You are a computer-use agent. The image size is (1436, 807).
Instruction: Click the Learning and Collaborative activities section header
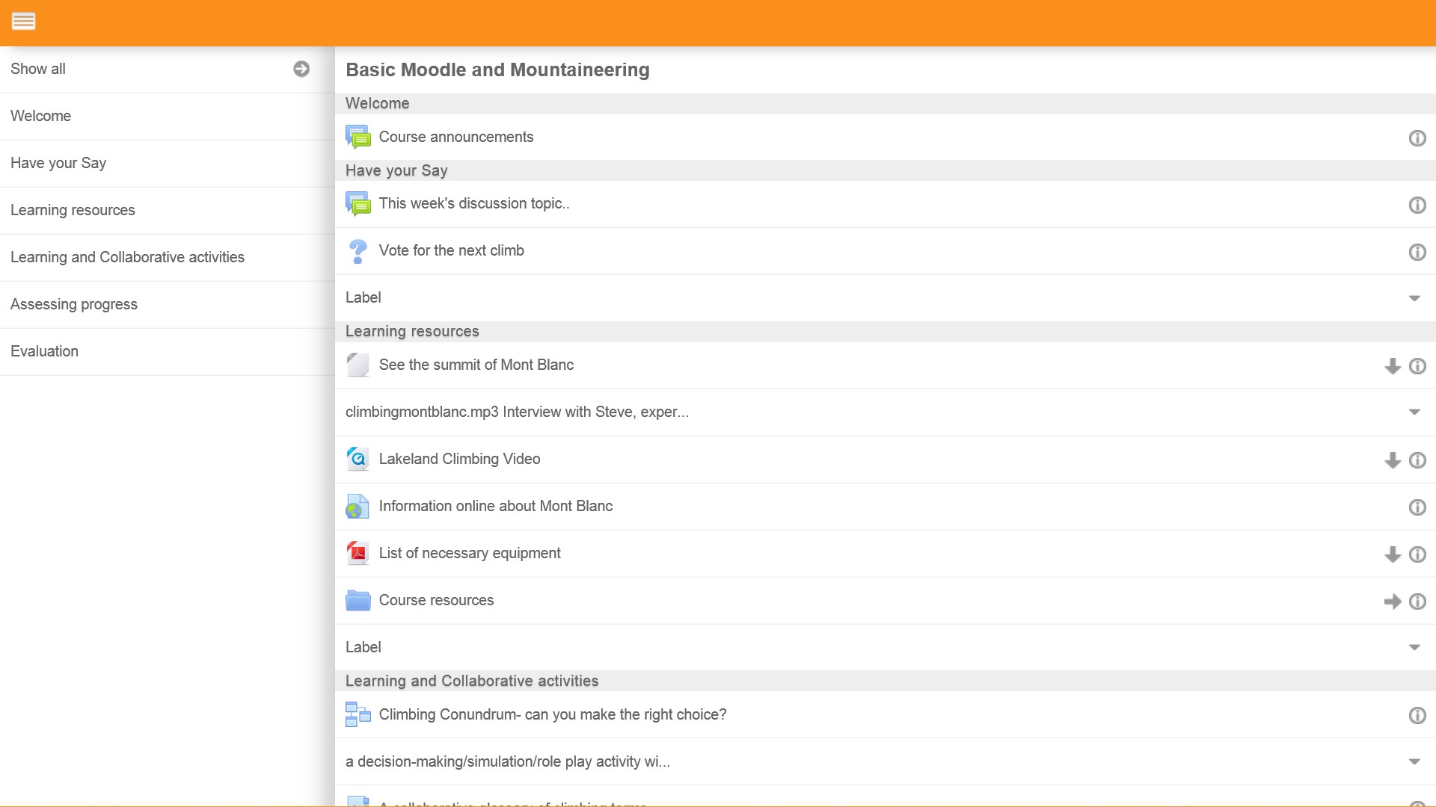(x=472, y=681)
